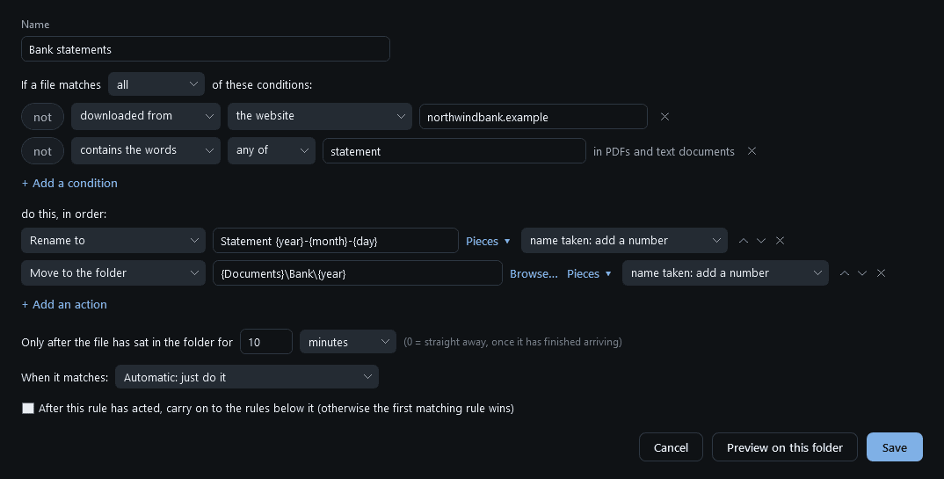Open the Pieces menu for the rename pattern
This screenshot has width=944, height=479.
(x=488, y=242)
